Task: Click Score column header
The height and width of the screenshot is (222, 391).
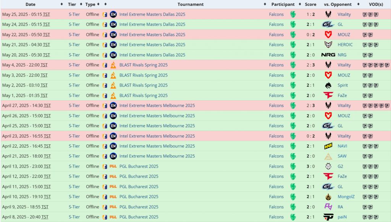Action: [310, 4]
